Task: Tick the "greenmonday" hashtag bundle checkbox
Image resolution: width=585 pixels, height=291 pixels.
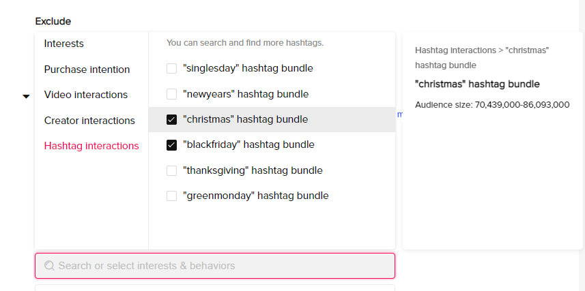Action: pos(171,196)
